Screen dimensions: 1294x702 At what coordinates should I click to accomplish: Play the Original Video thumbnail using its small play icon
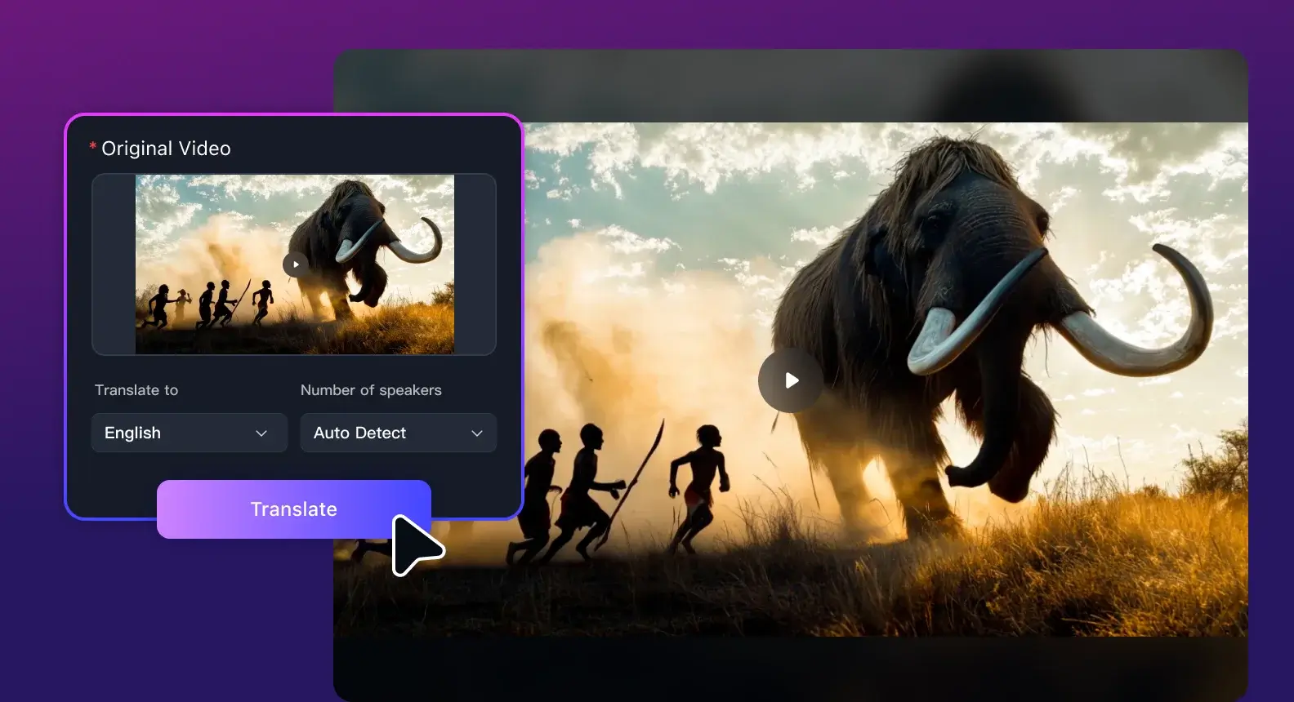(x=295, y=264)
